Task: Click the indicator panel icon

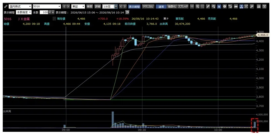Action: coord(246,7)
